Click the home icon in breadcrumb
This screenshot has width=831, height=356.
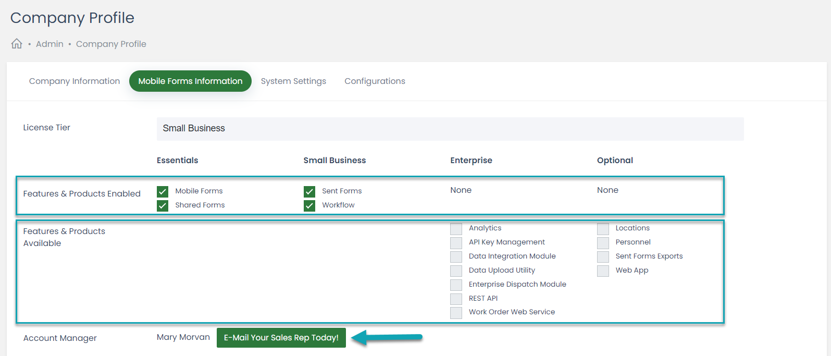pyautogui.click(x=17, y=44)
